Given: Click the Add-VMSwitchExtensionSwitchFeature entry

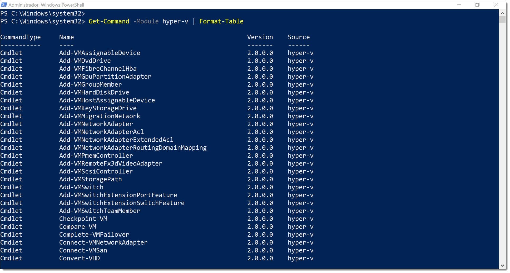Looking at the screenshot, I should click(x=122, y=203).
